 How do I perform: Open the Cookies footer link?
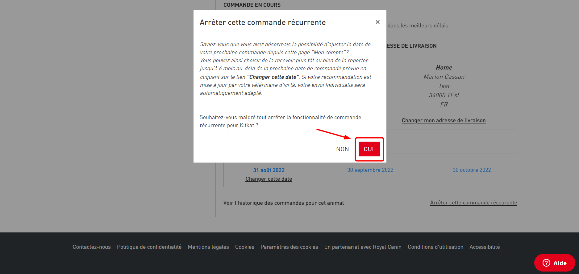pyautogui.click(x=245, y=247)
